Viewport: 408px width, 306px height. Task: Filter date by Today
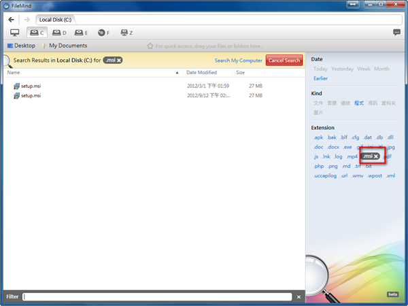click(x=320, y=69)
